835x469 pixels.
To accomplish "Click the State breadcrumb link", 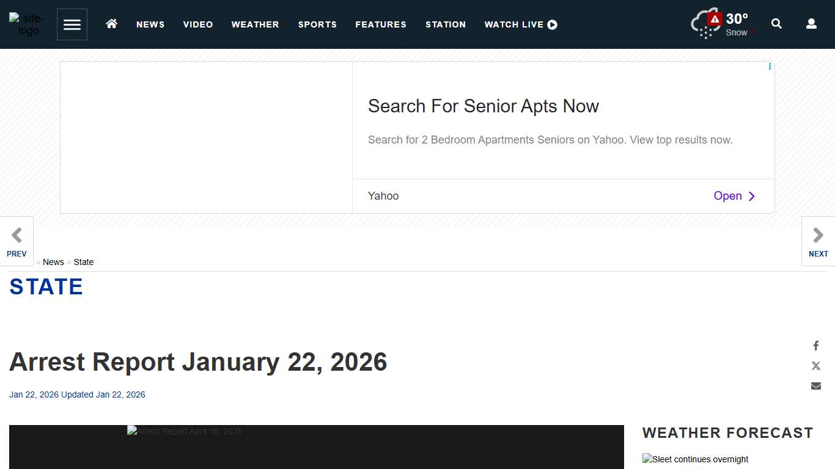I will [84, 262].
